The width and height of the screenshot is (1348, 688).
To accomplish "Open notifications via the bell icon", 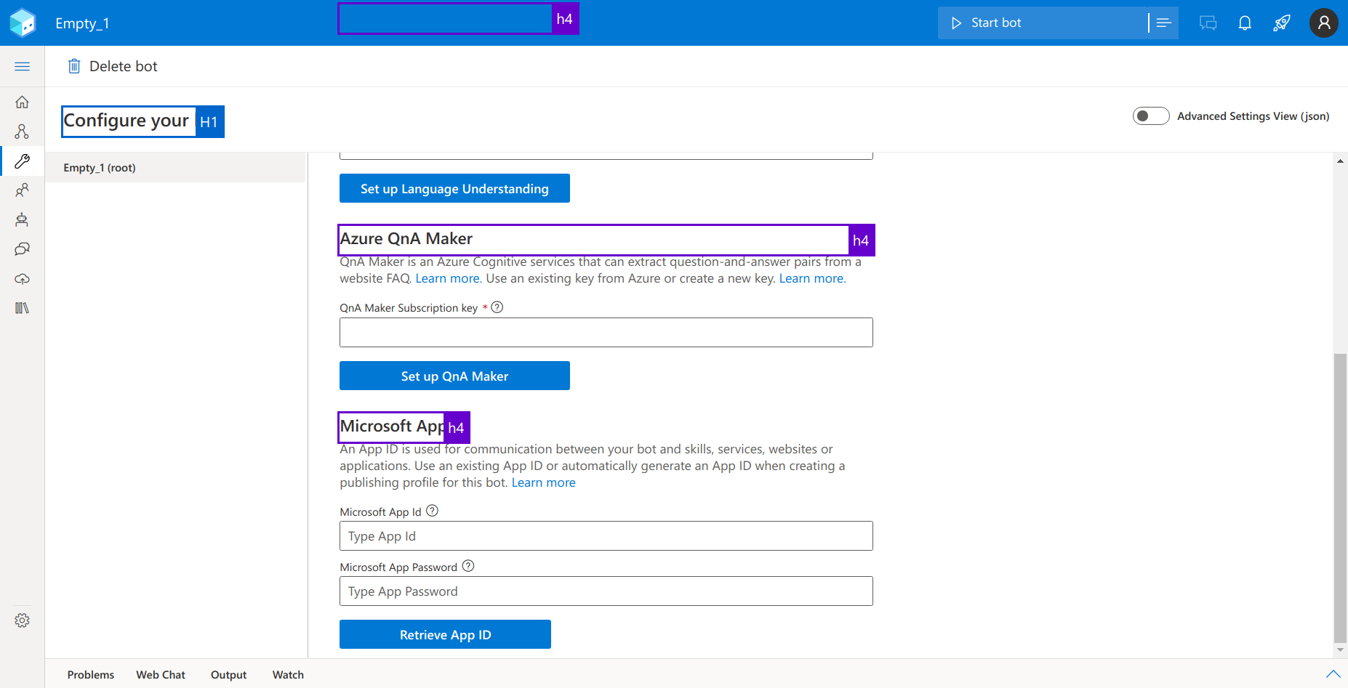I will 1245,23.
